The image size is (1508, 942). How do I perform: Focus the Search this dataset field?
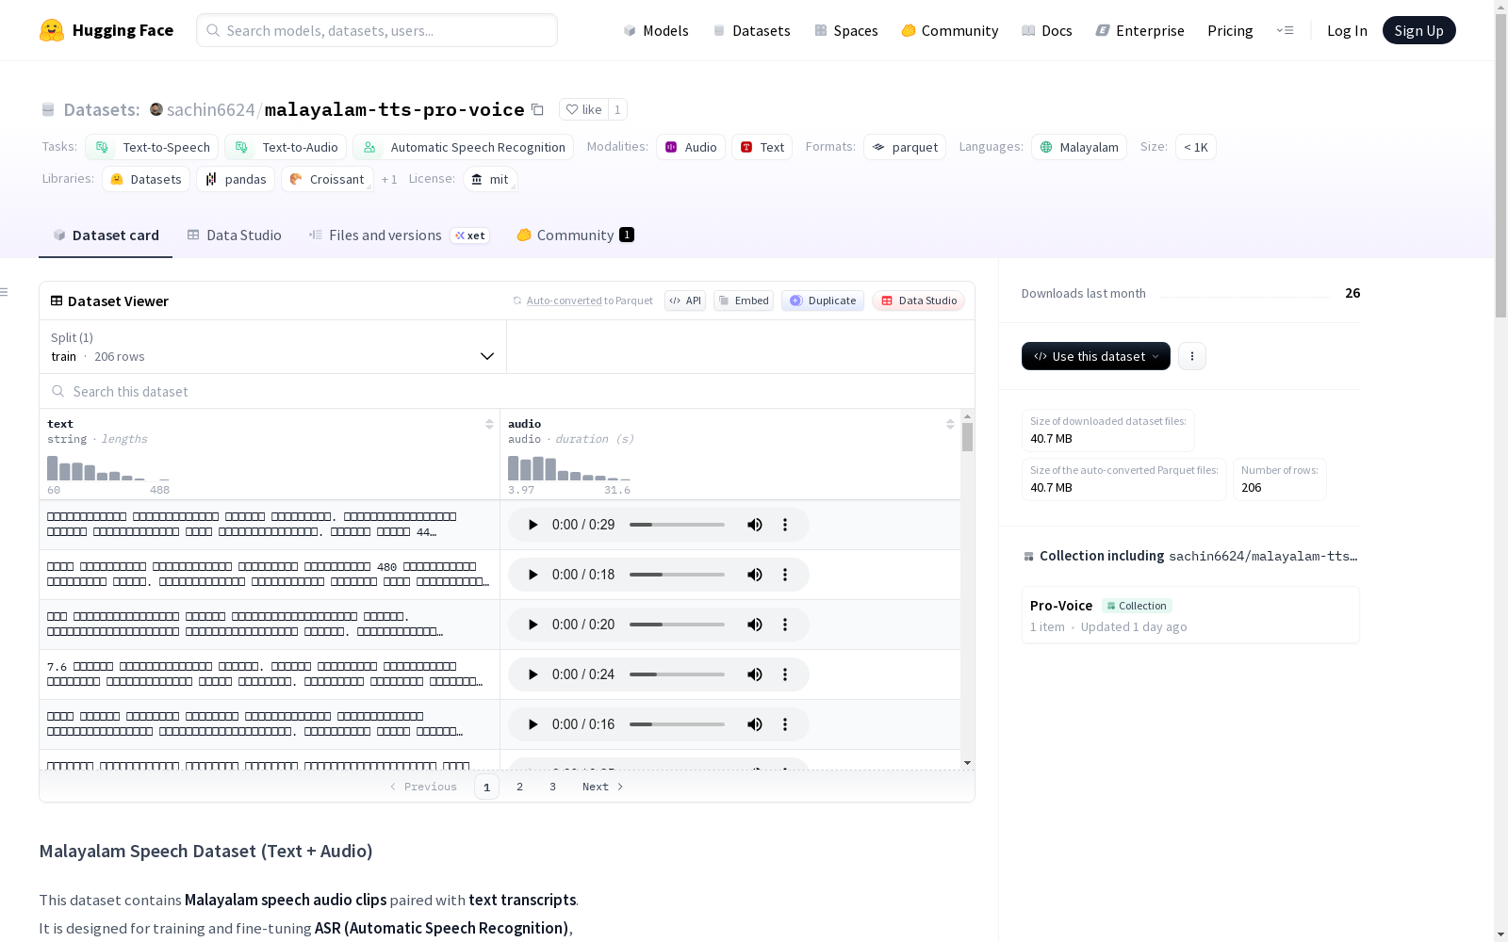[507, 391]
